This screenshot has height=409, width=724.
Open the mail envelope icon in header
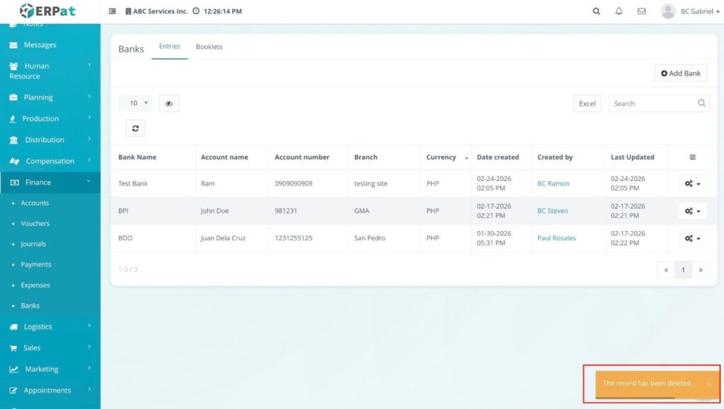[x=641, y=11]
